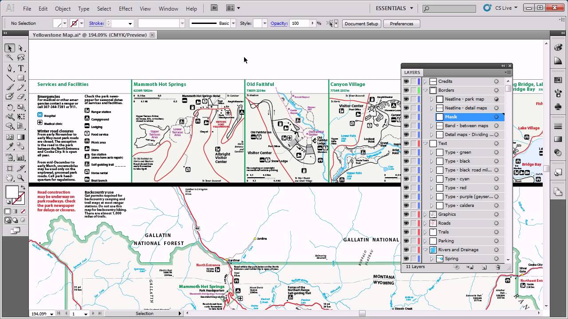Open the Type menu
568x319 pixels.
coord(83,8)
